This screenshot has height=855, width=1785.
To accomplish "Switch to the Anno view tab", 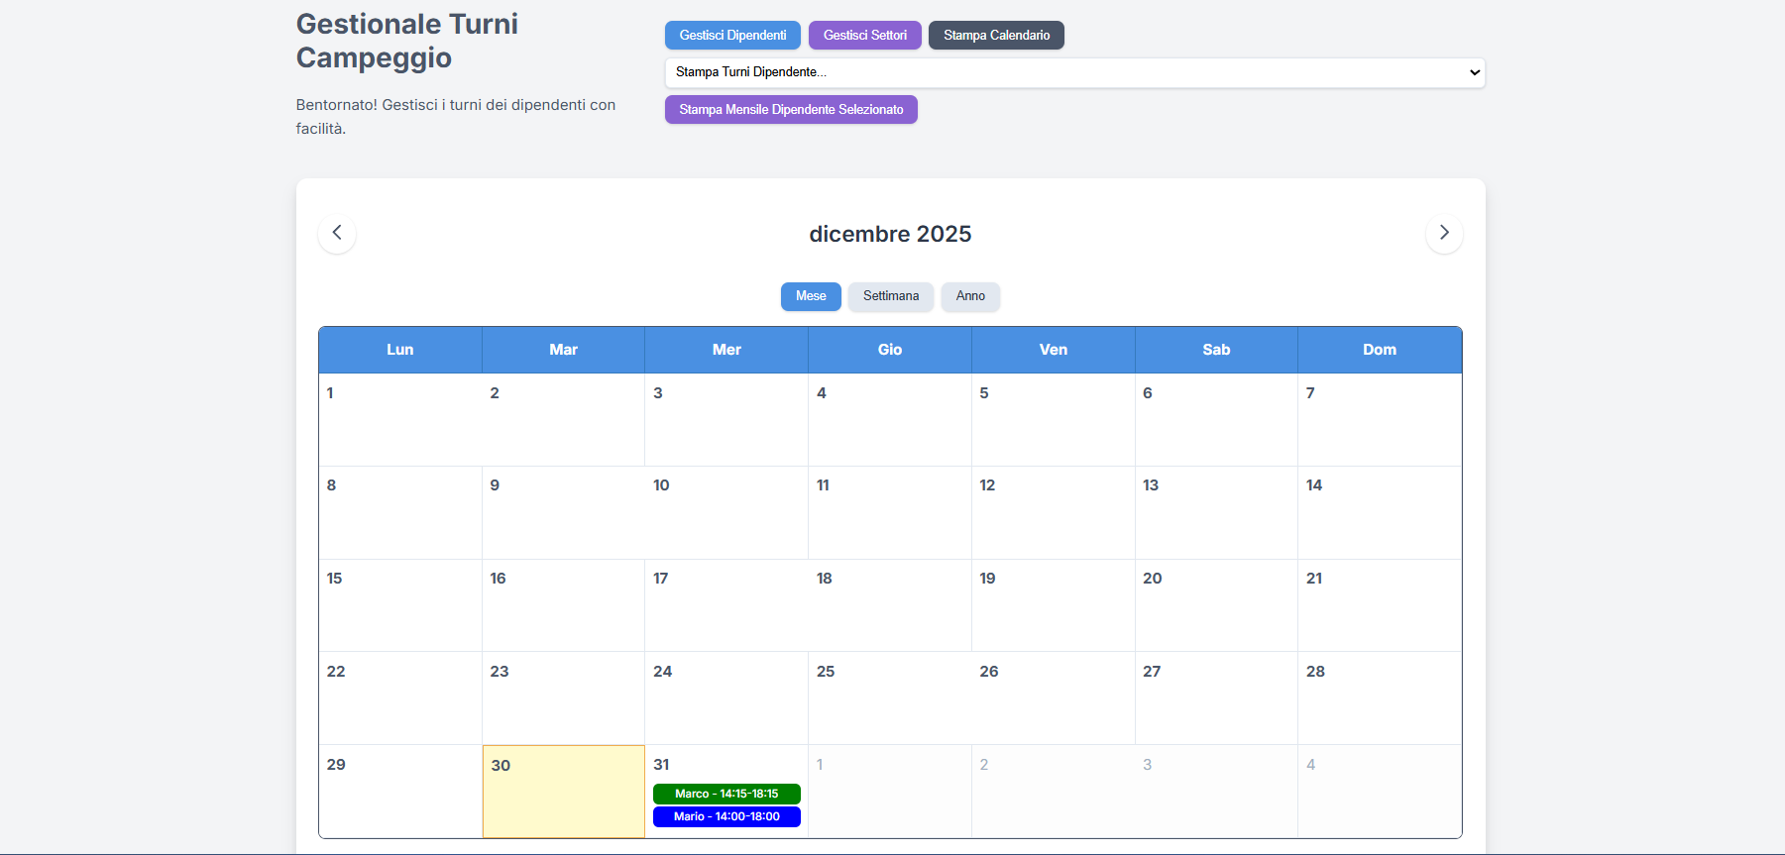I will click(x=970, y=296).
